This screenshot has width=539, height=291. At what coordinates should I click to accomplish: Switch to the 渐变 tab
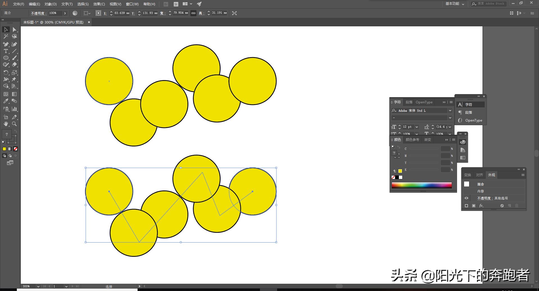pyautogui.click(x=428, y=139)
